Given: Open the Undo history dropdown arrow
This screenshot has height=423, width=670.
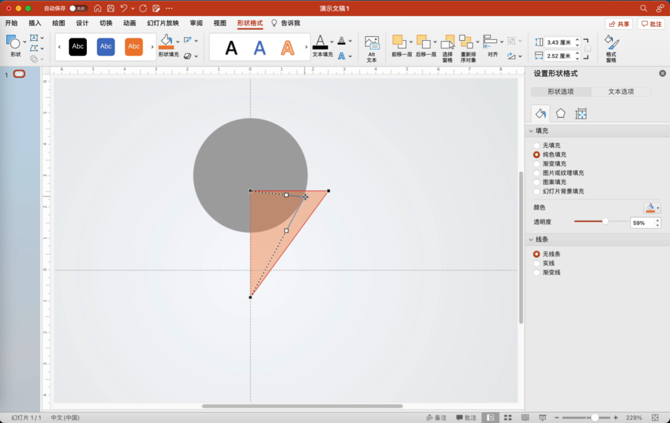Looking at the screenshot, I should pos(133,8).
